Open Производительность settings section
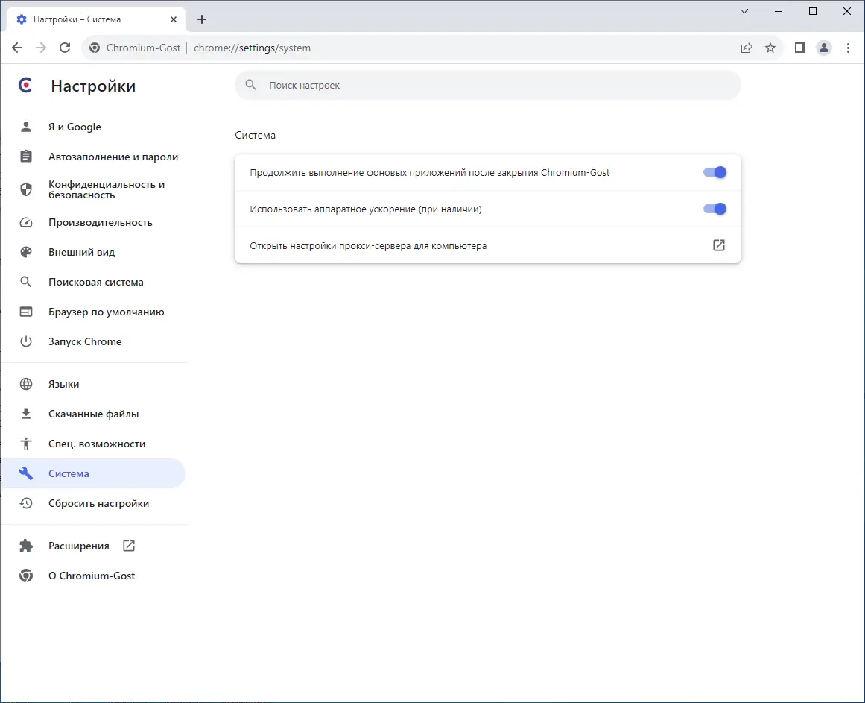This screenshot has width=865, height=703. tap(100, 222)
